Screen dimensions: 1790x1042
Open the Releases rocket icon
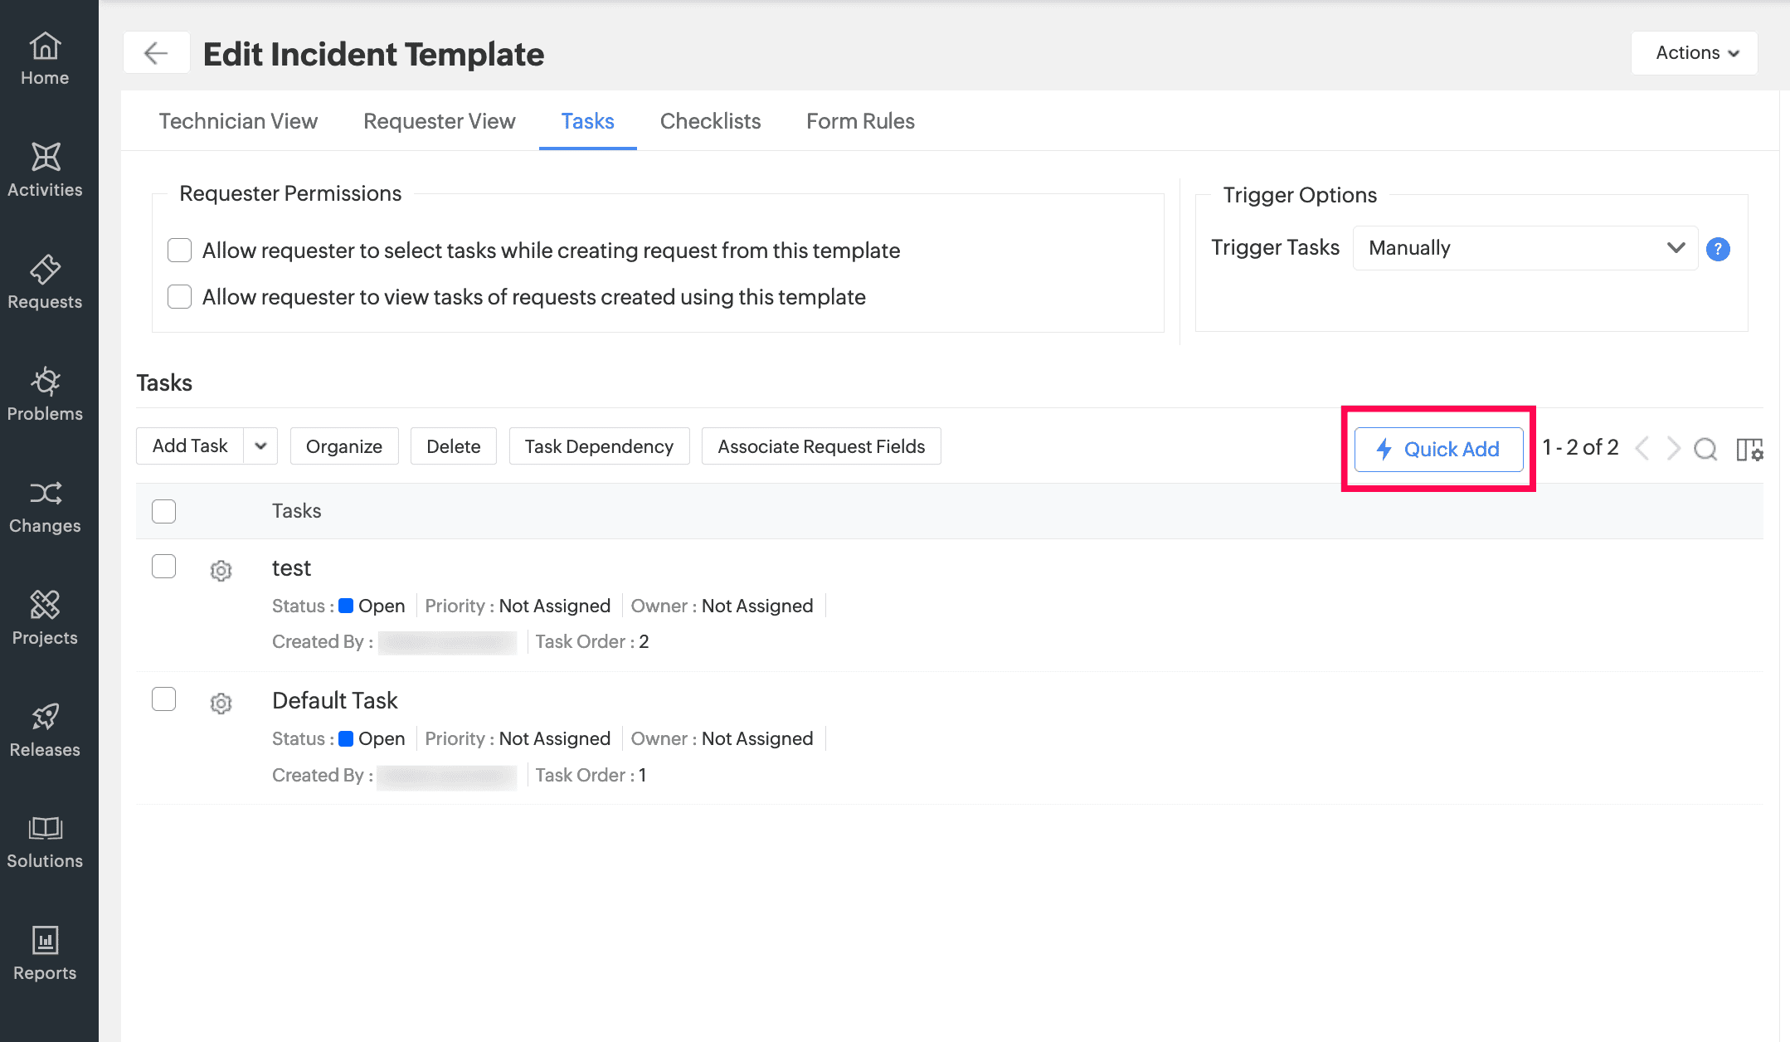tap(45, 717)
